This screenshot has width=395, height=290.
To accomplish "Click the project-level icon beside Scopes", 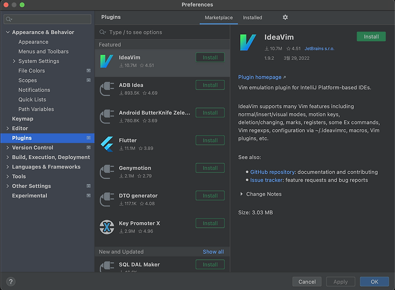I will 88,80.
